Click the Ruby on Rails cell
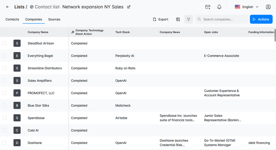276x150 pixels. tap(125, 68)
